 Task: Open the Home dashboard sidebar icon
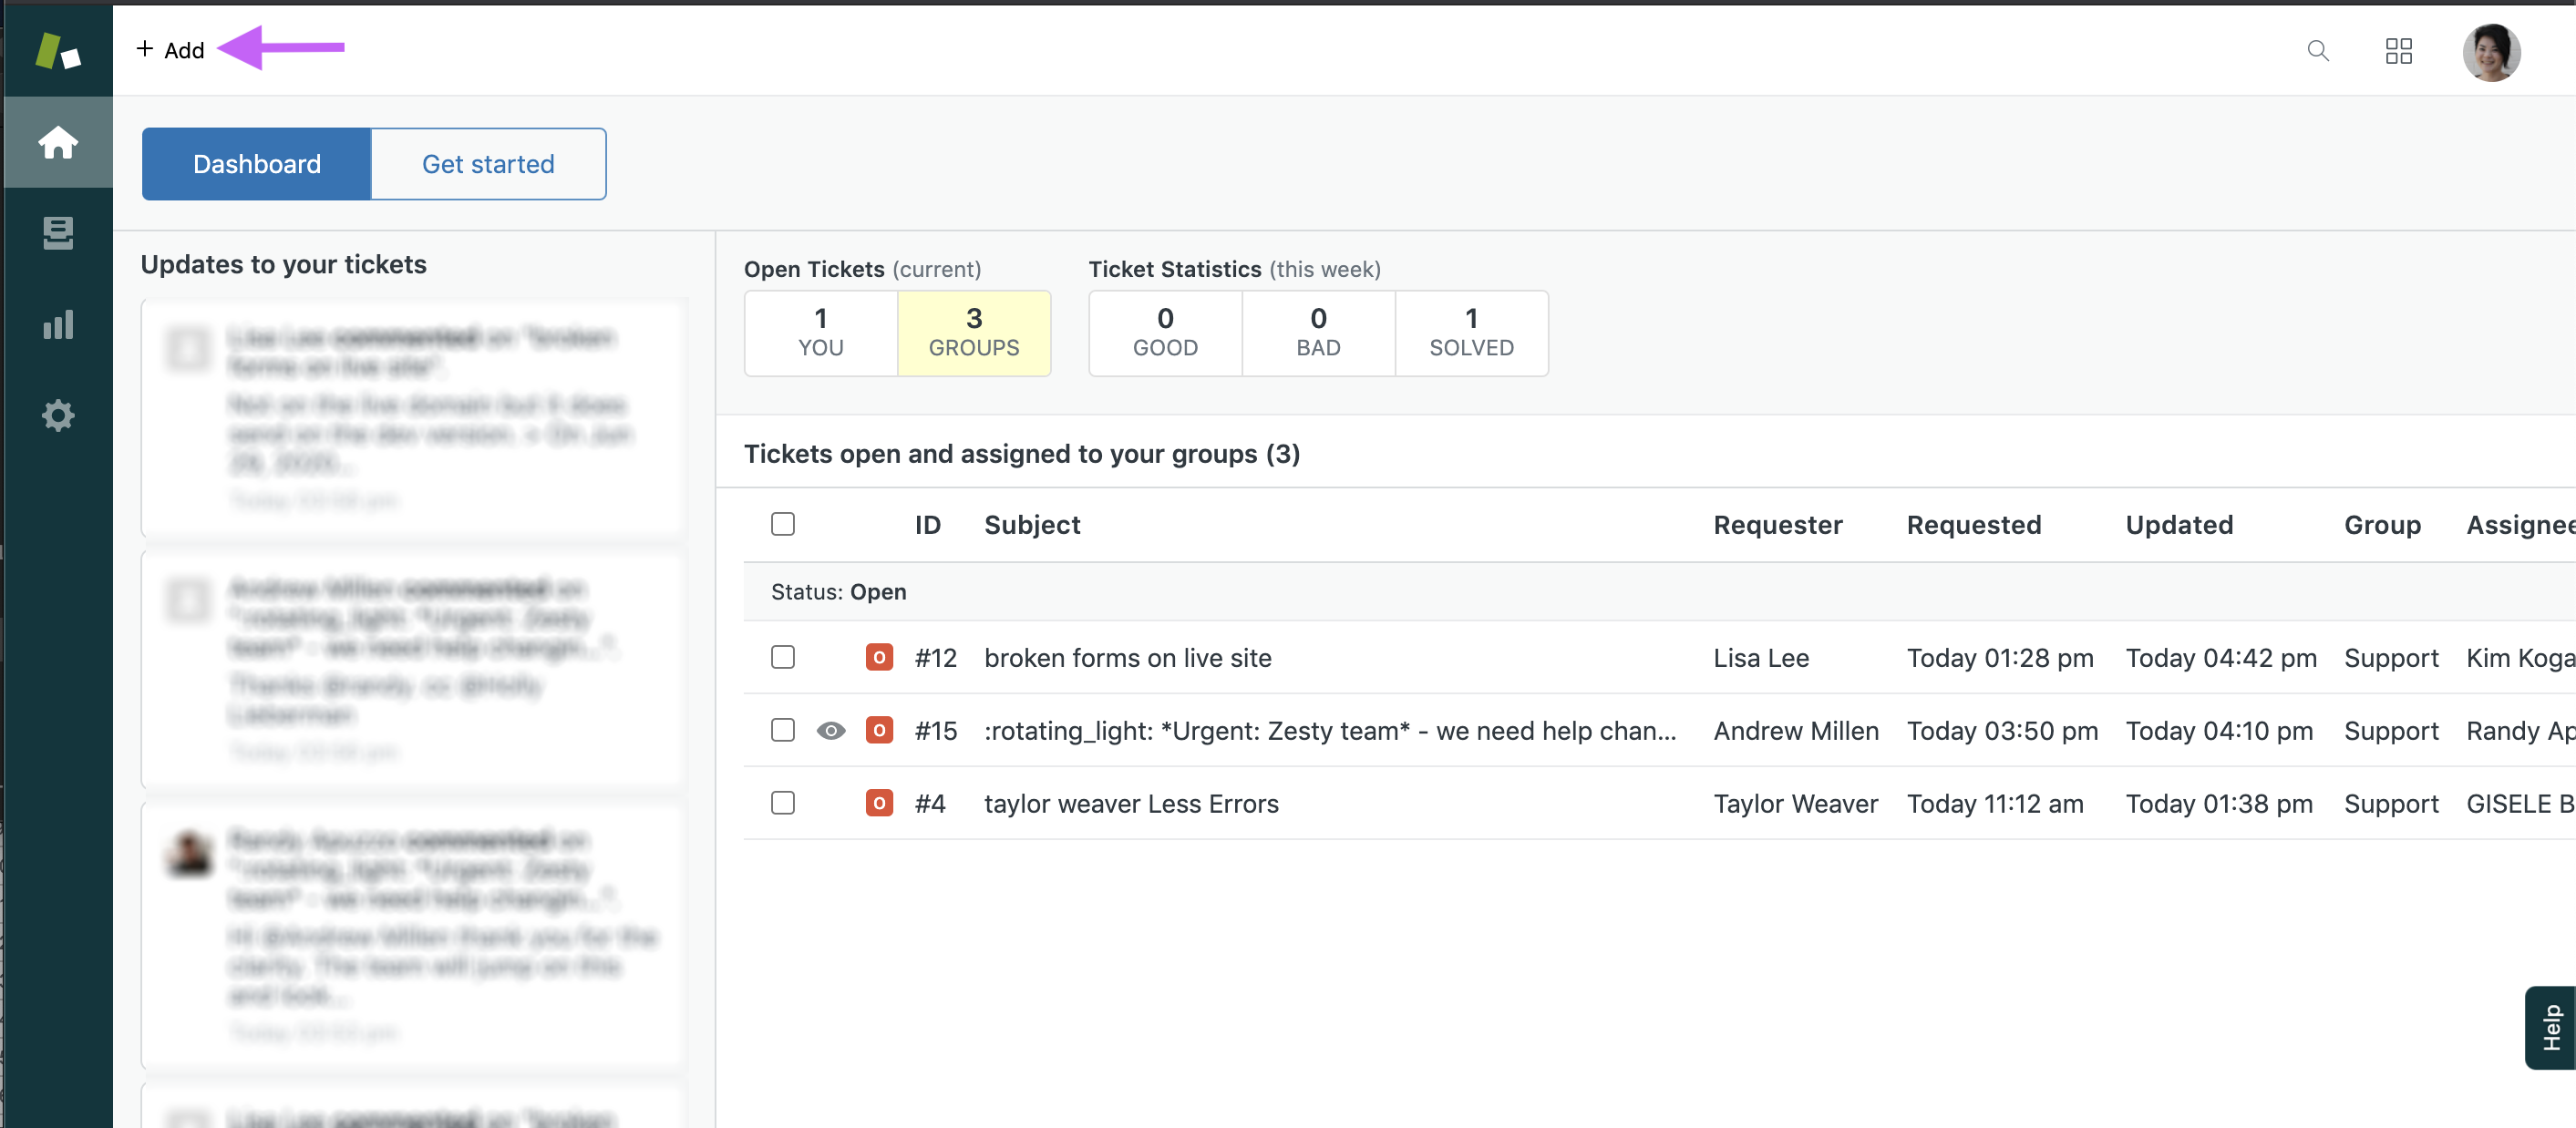(x=58, y=142)
